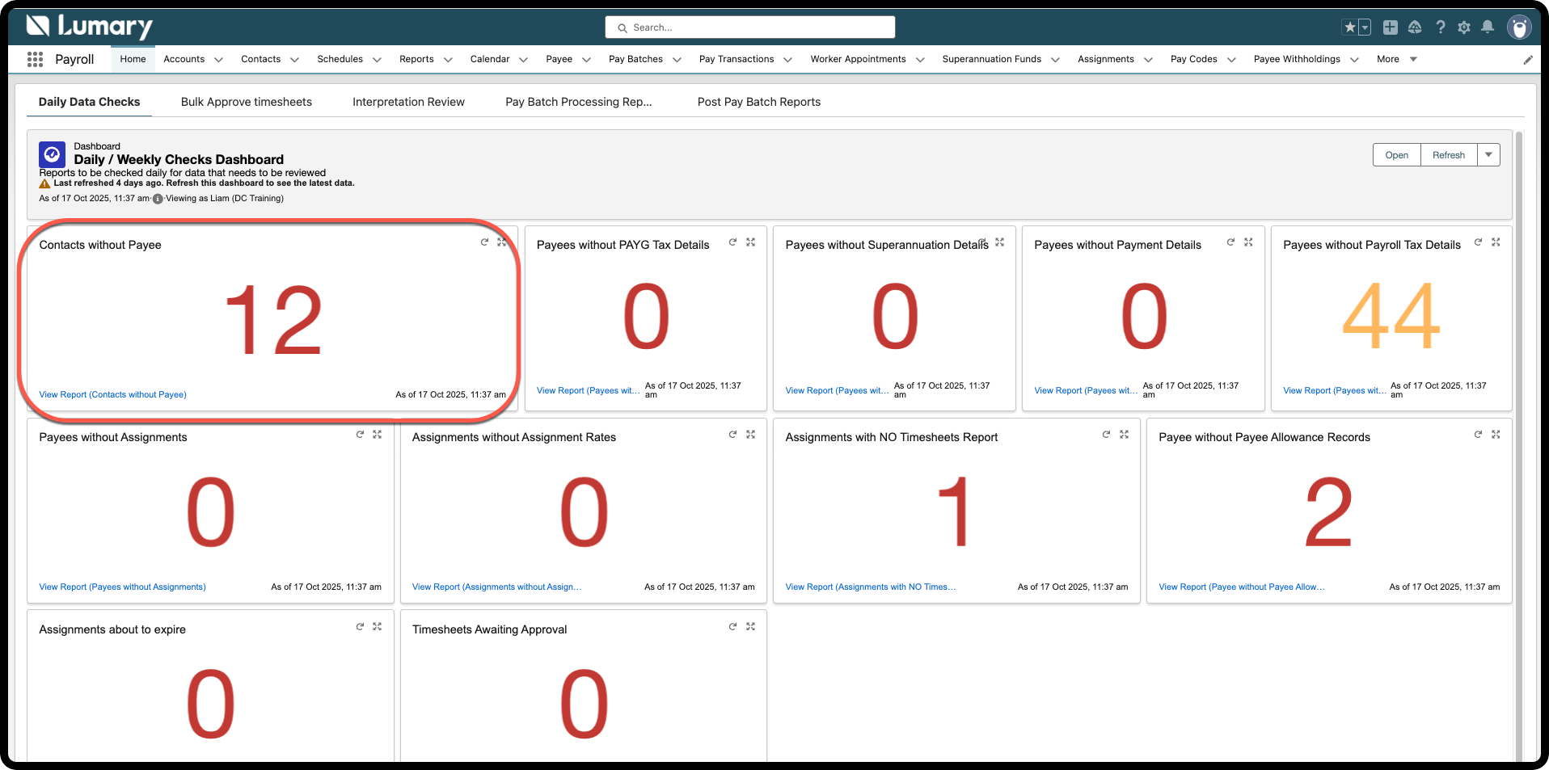Switch to Bulk Approve timesheets tab
Viewport: 1549px width, 770px height.
coord(247,102)
